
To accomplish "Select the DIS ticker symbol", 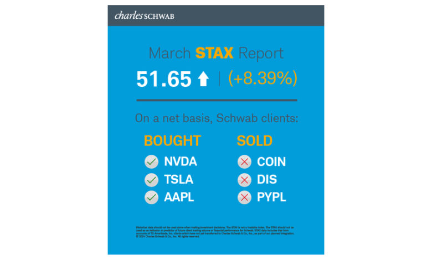I will (x=267, y=180).
